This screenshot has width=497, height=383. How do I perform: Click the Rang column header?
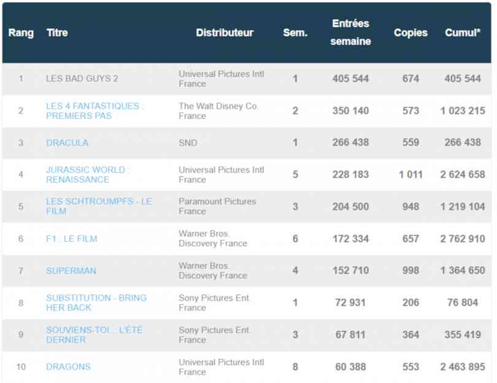click(x=21, y=33)
